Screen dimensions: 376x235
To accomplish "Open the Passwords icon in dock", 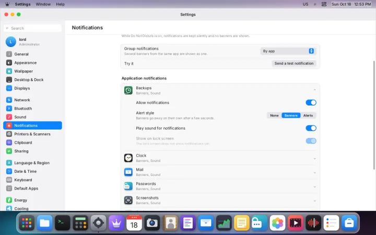I will click(x=260, y=223).
